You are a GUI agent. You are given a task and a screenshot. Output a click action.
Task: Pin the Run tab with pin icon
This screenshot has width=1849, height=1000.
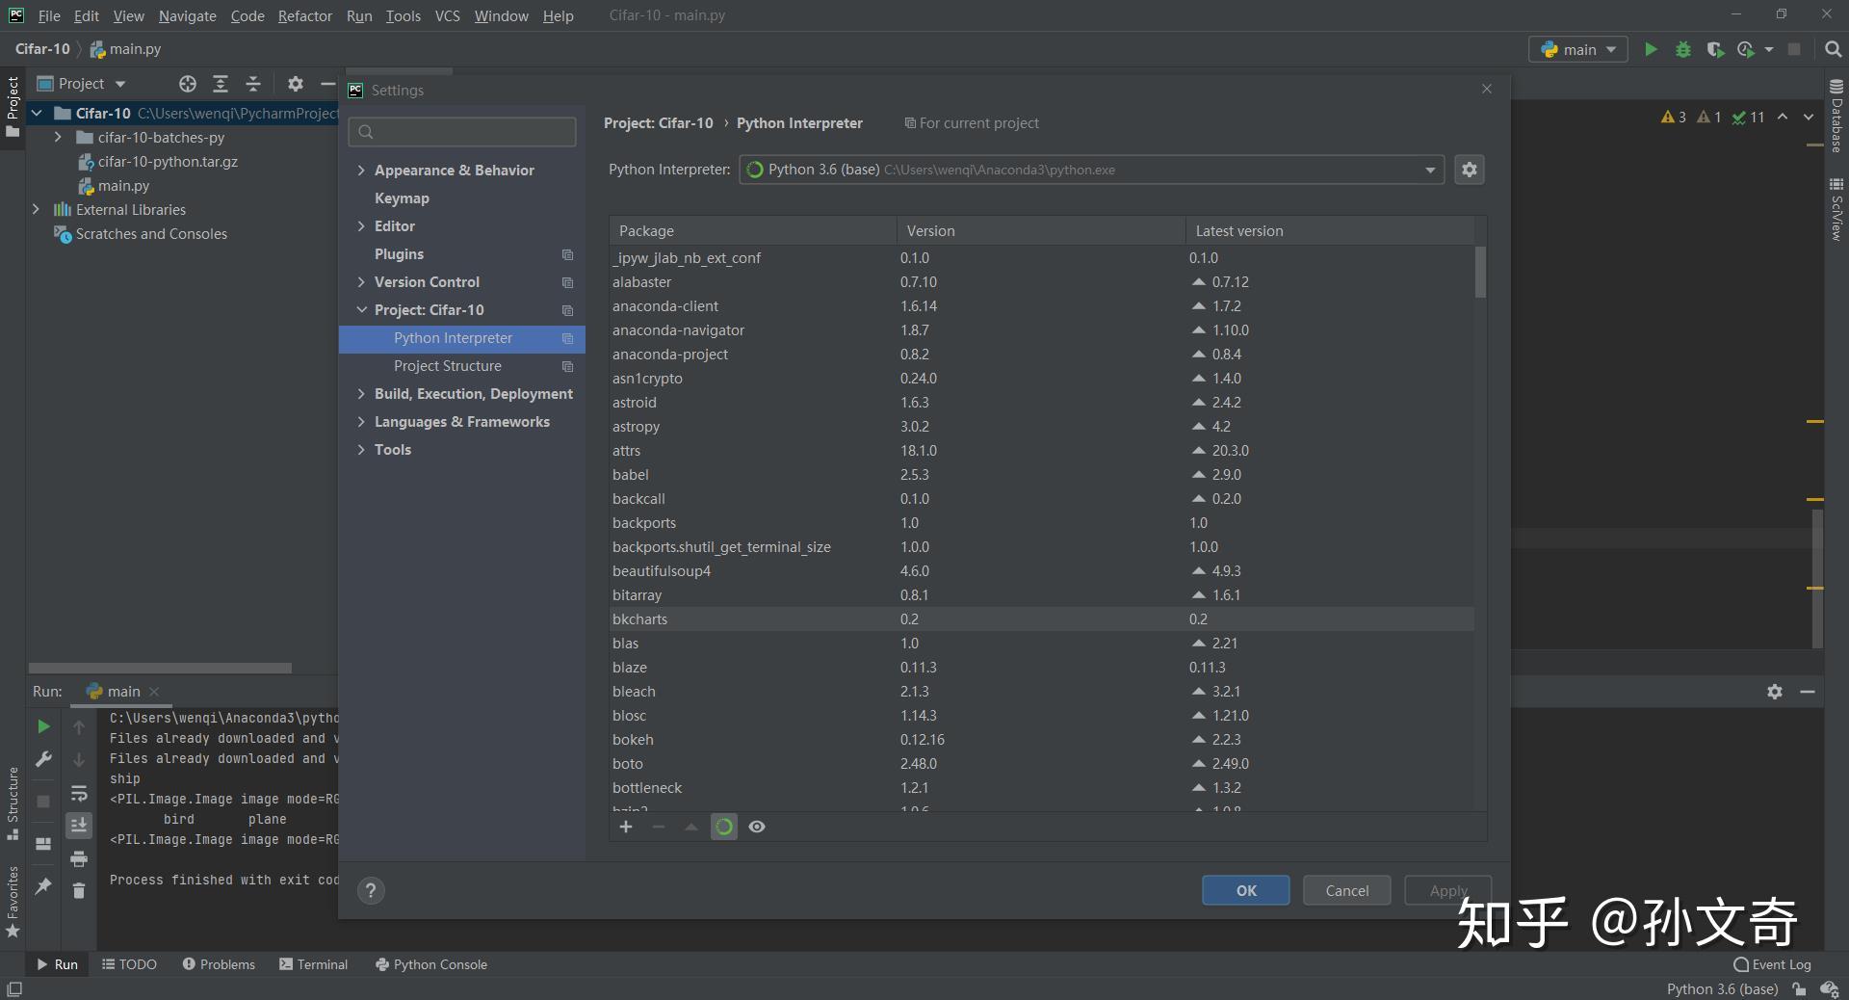point(43,885)
